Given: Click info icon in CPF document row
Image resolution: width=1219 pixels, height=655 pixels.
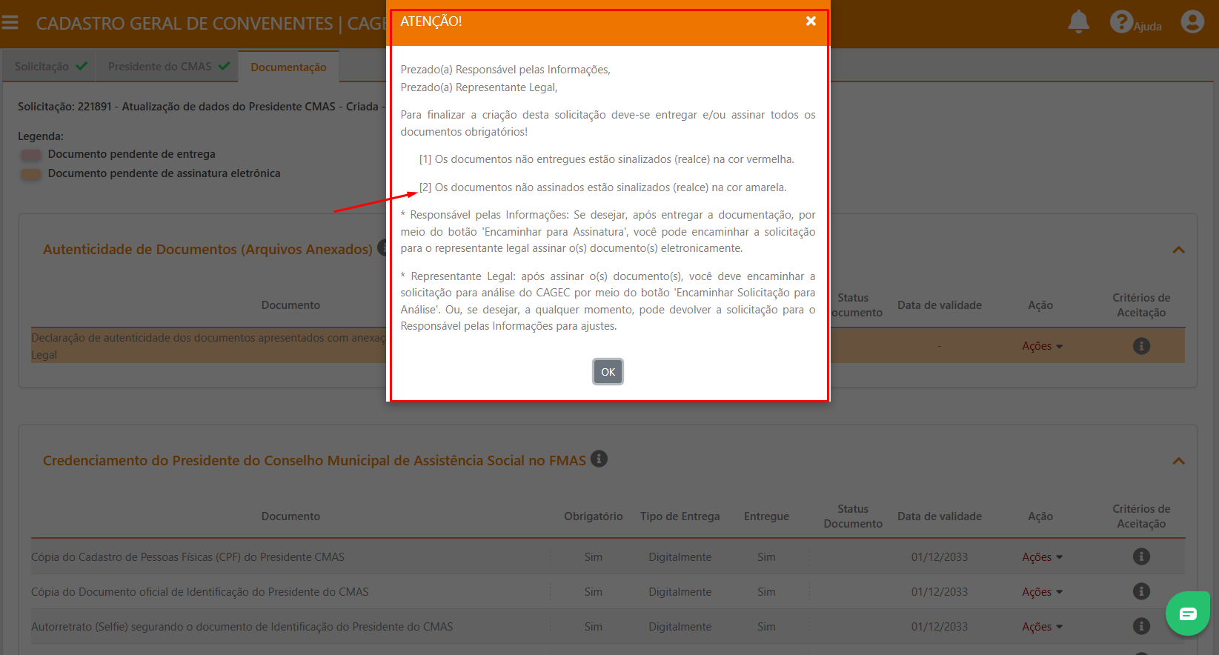Looking at the screenshot, I should [1141, 556].
